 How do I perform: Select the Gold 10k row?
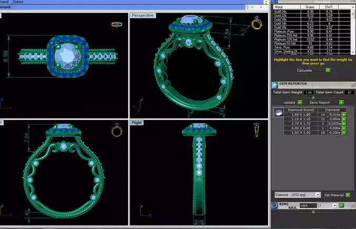[312, 27]
